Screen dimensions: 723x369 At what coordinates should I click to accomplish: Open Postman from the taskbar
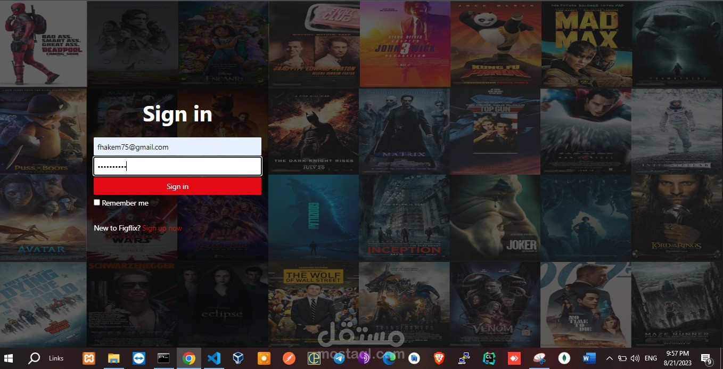[289, 358]
